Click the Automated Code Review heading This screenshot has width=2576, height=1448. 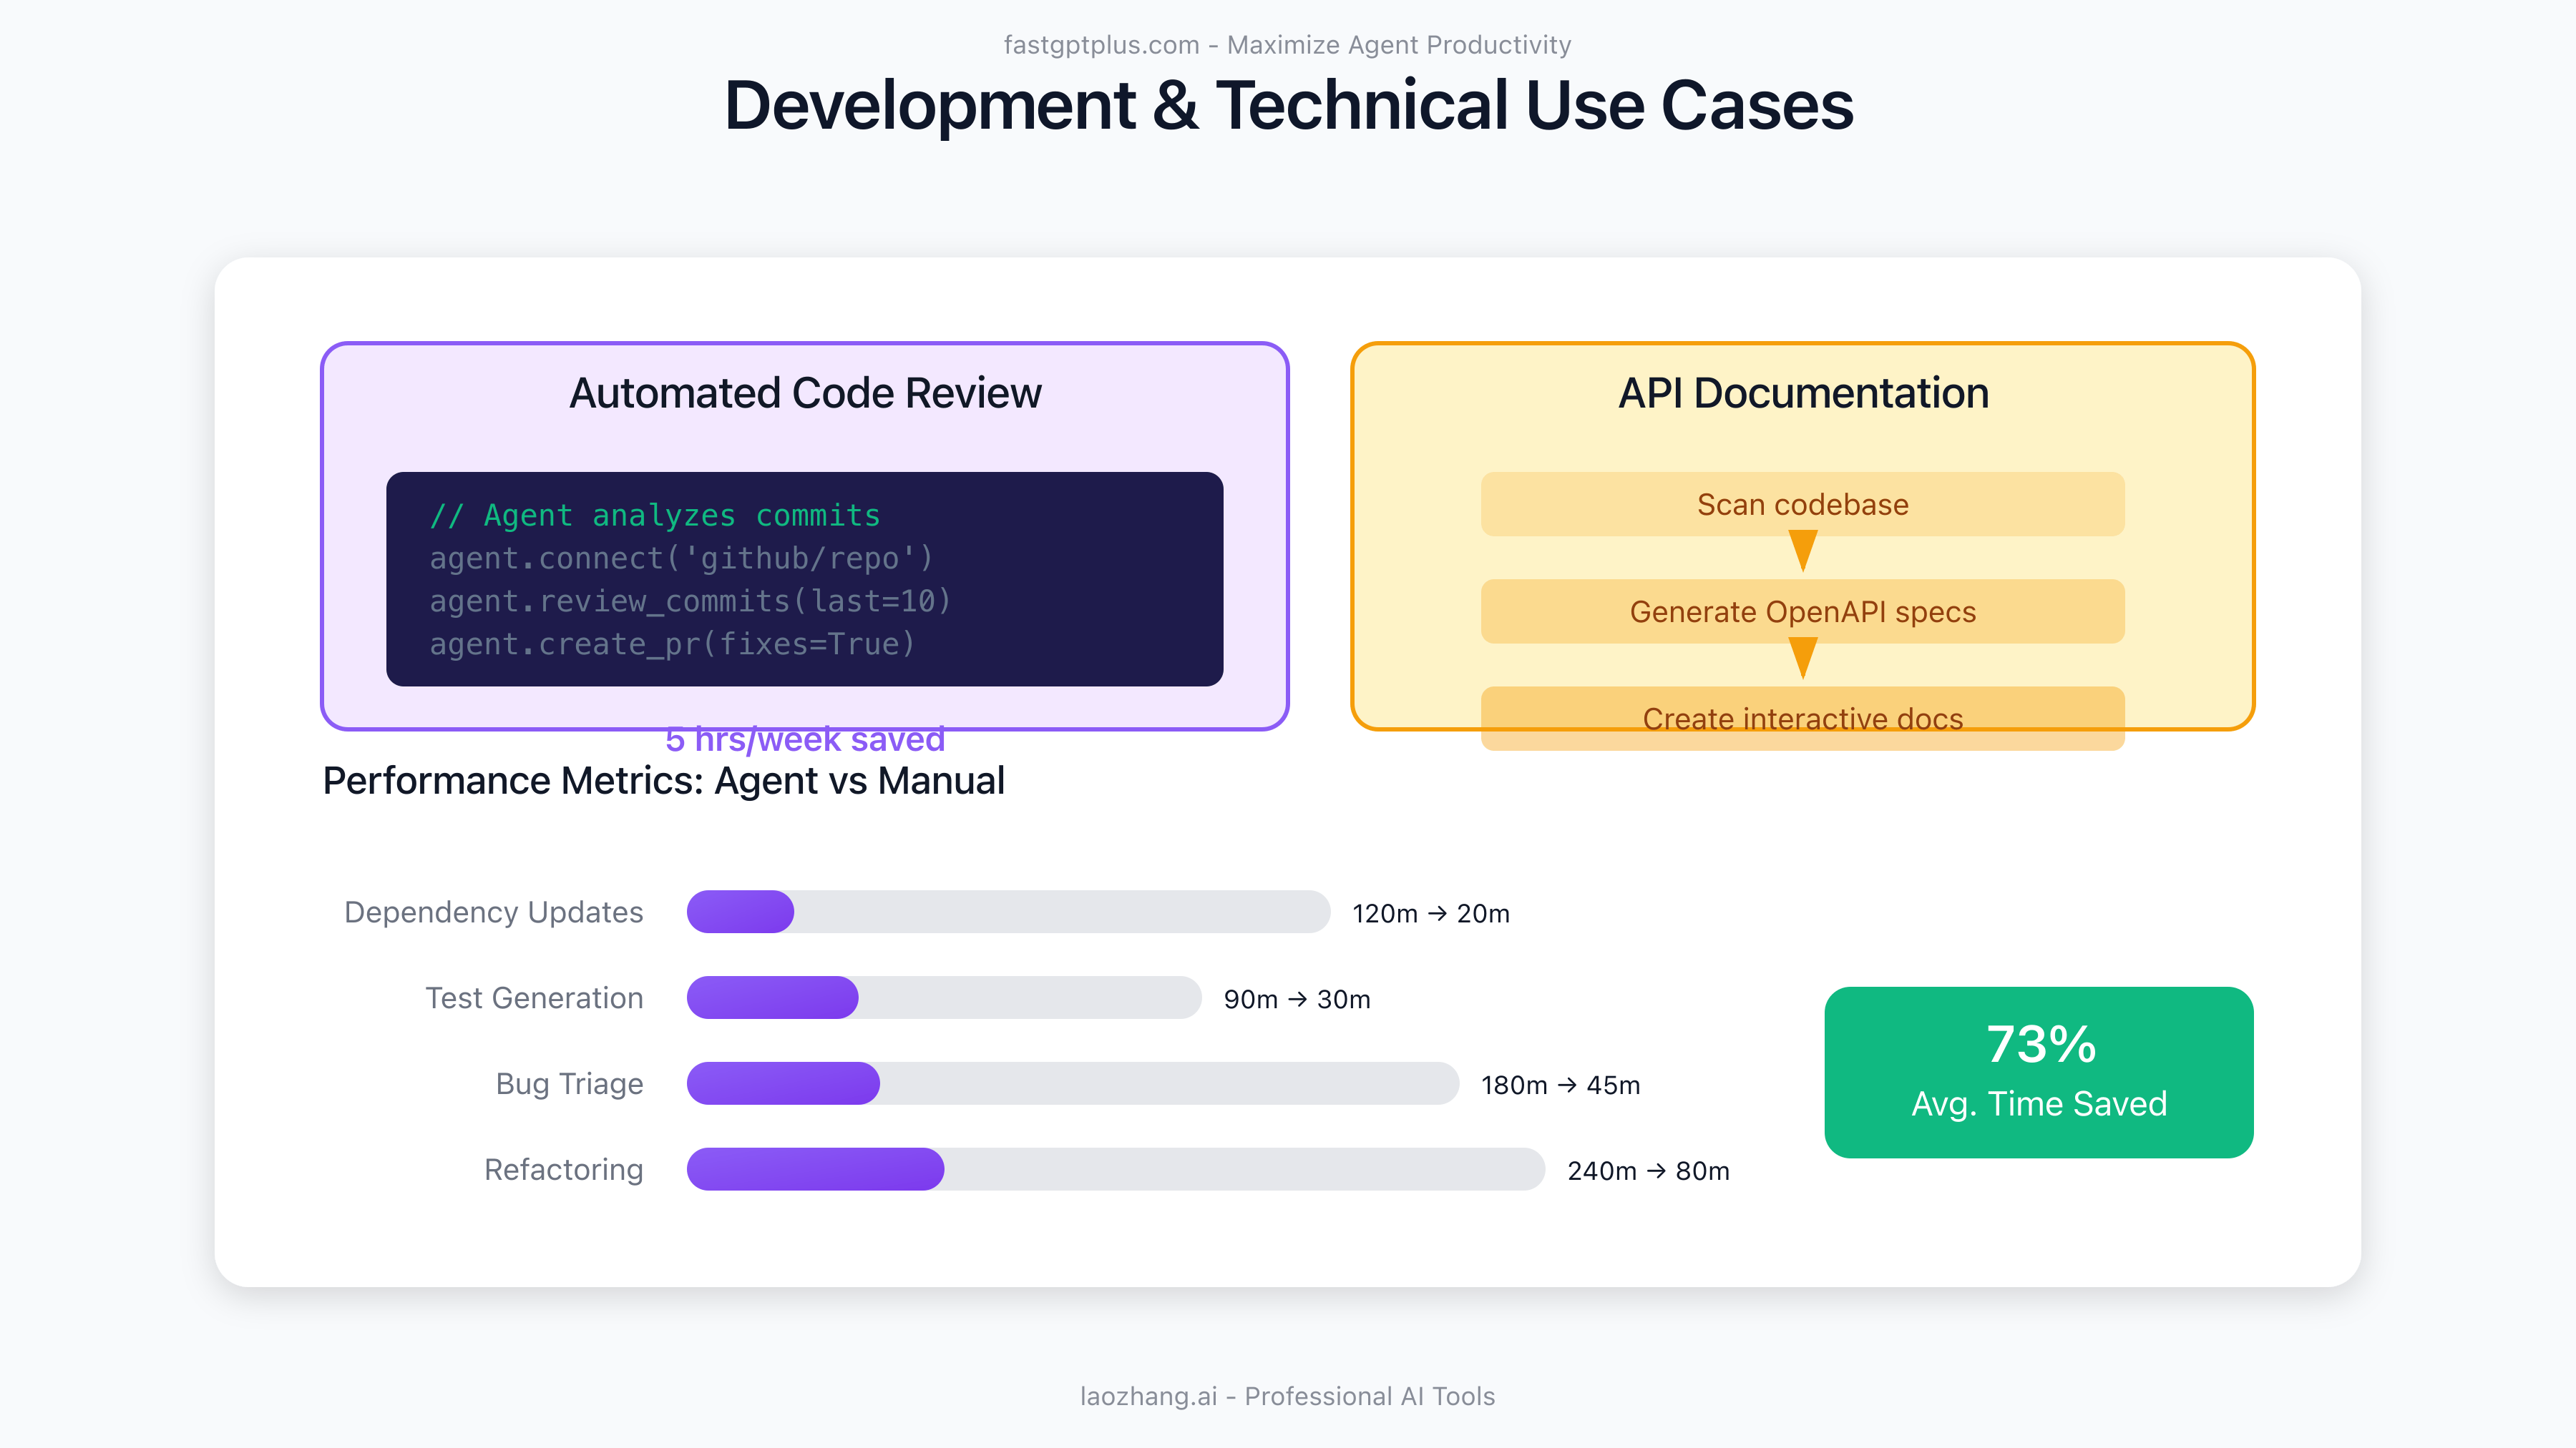coord(805,393)
